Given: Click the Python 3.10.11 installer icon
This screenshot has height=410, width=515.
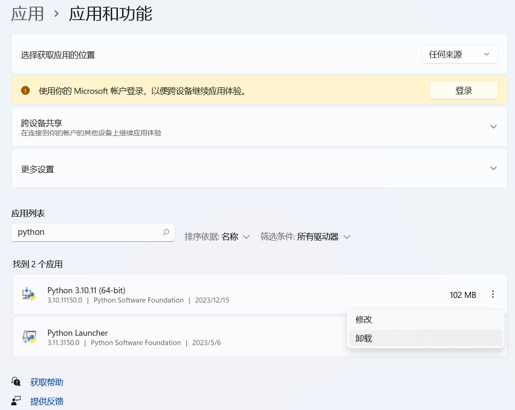Looking at the screenshot, I should tap(29, 294).
